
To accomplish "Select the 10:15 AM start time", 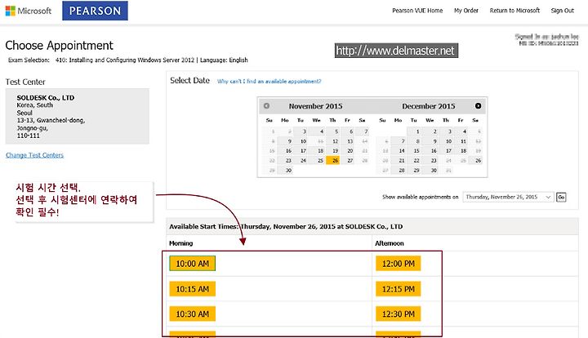I will [193, 289].
